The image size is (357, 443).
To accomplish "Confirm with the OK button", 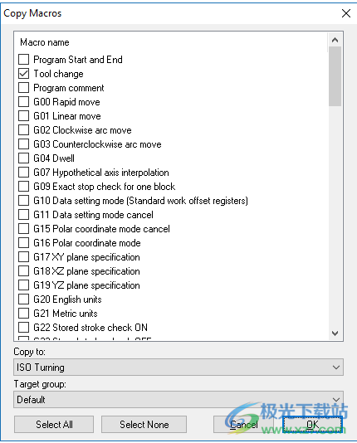I will point(313,425).
